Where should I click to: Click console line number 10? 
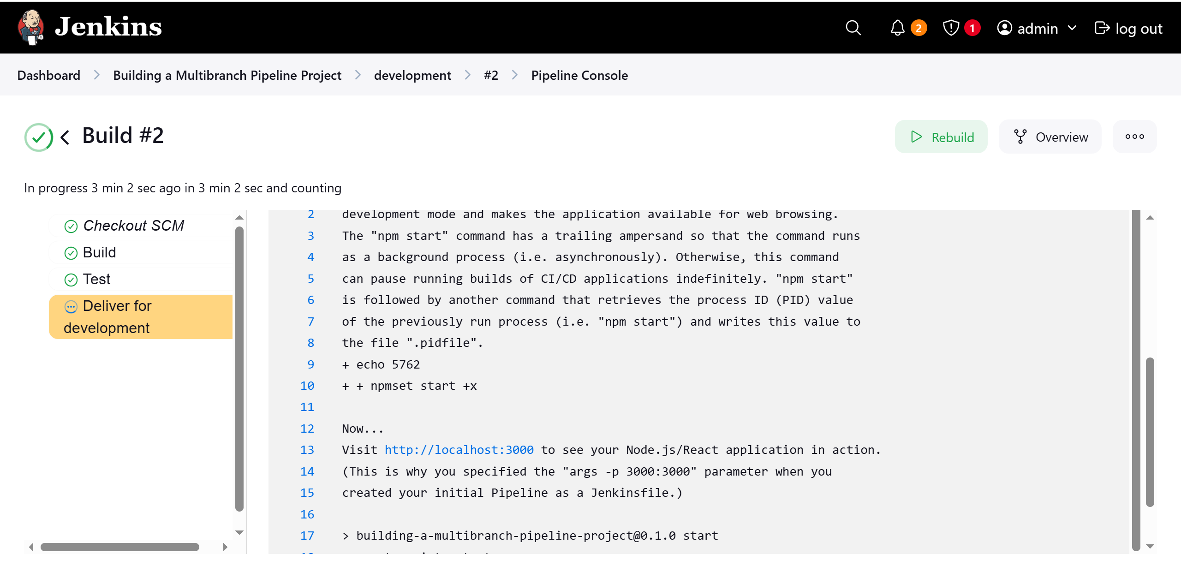[307, 386]
